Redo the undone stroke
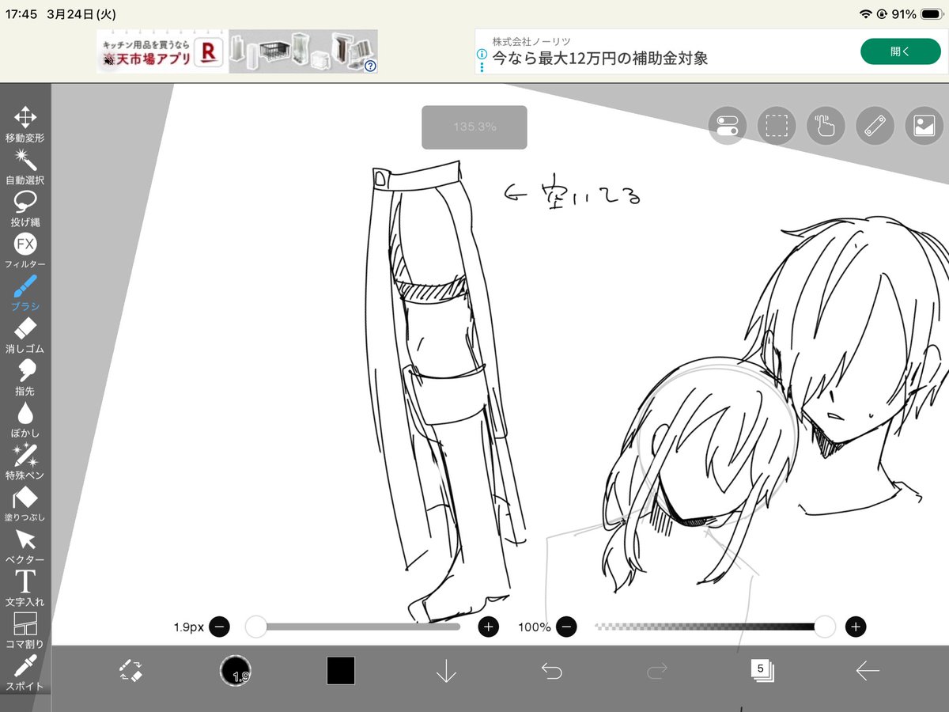The image size is (949, 712). (x=656, y=671)
